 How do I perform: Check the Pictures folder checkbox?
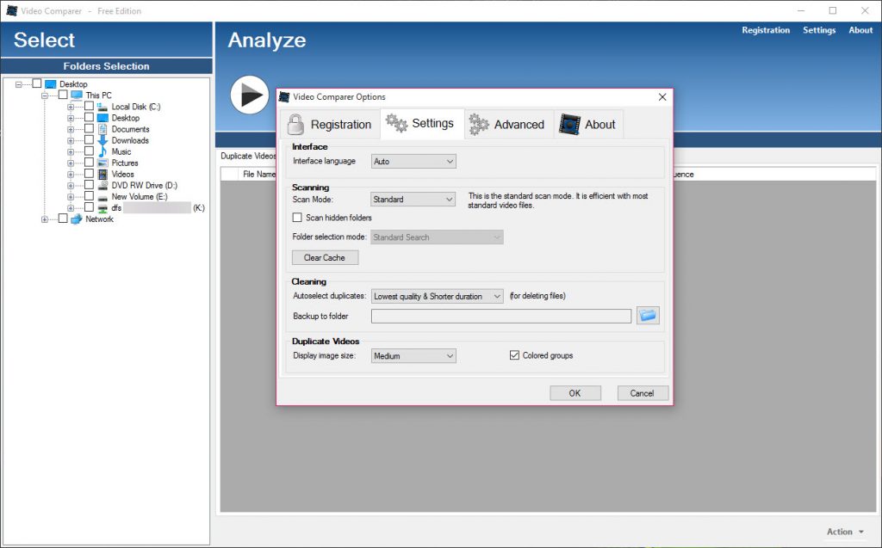(x=89, y=162)
